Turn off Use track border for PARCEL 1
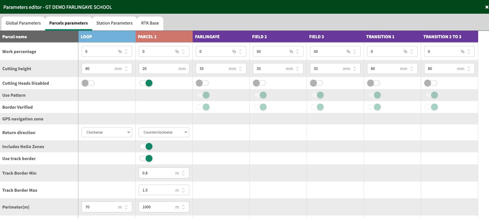 [146, 158]
